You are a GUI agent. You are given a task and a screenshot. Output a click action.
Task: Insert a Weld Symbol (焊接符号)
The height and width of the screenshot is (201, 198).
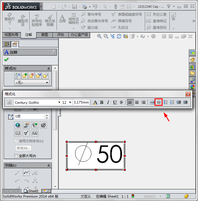coord(121,21)
